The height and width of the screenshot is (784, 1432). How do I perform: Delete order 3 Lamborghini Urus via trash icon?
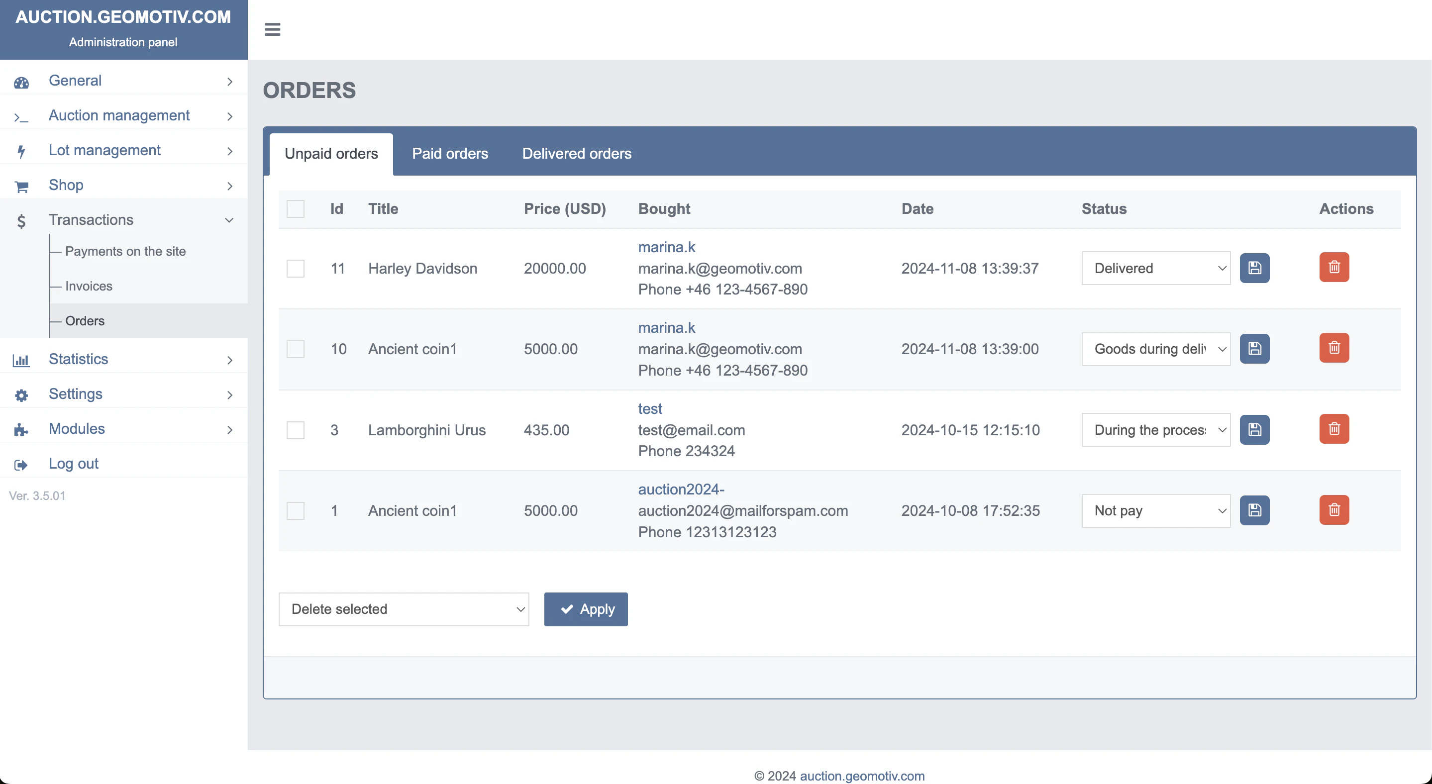1334,428
